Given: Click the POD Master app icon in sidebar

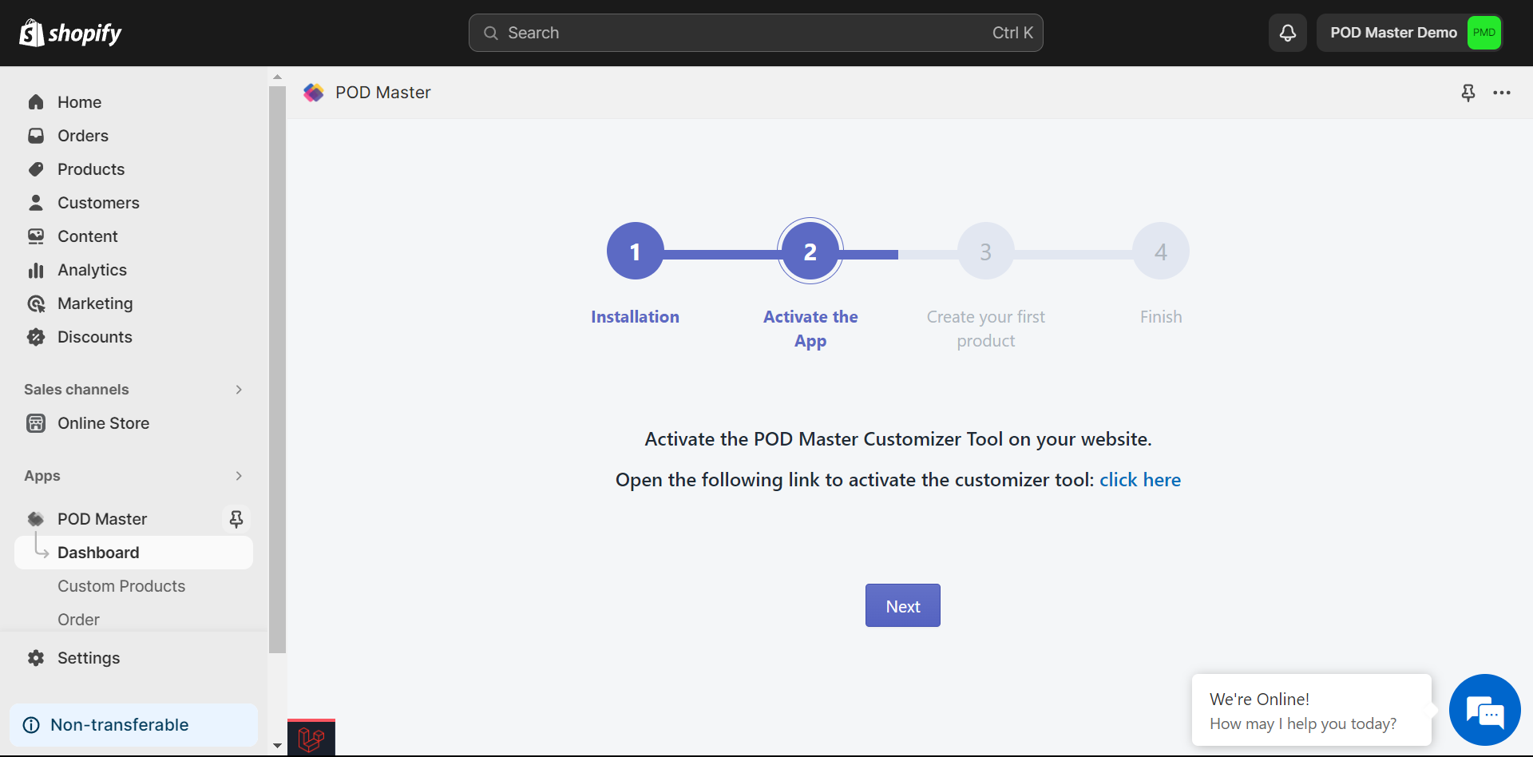Looking at the screenshot, I should pyautogui.click(x=36, y=519).
